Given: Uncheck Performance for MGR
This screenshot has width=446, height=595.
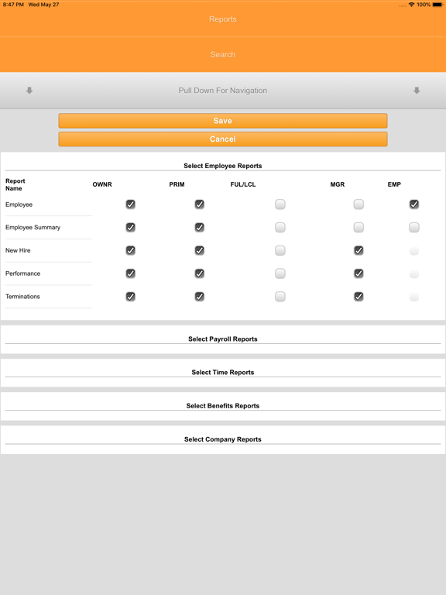Looking at the screenshot, I should pos(359,273).
